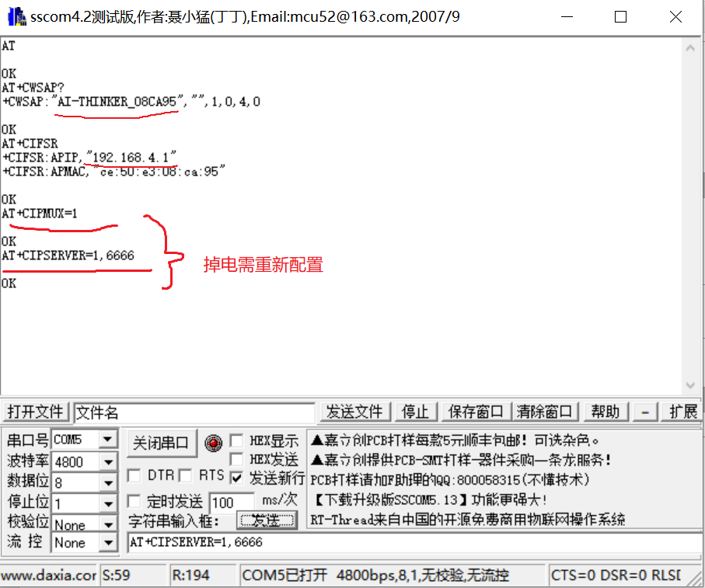The image size is (705, 588).
Task: Click the AT+CWSAP? line in receive window
Action: coord(33,87)
